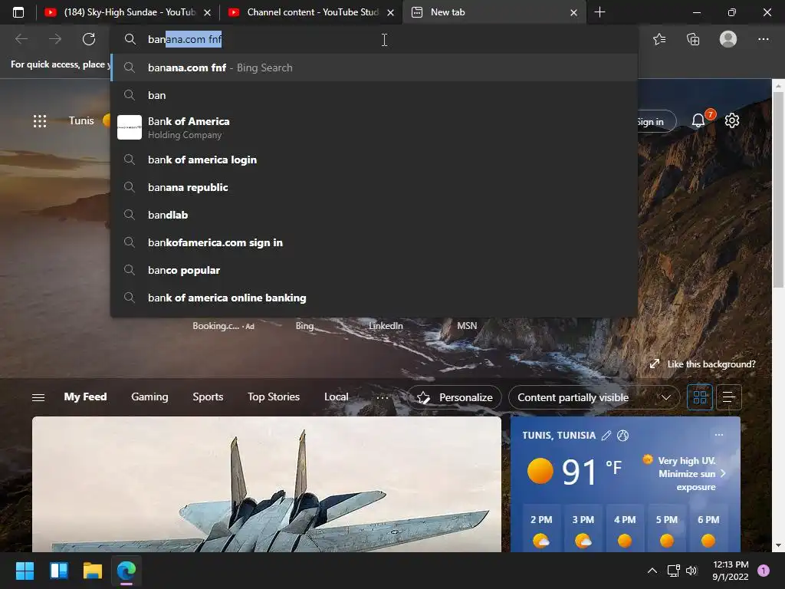Select the banana.com fnf Bing Search suggestion
The width and height of the screenshot is (785, 589).
pos(374,67)
